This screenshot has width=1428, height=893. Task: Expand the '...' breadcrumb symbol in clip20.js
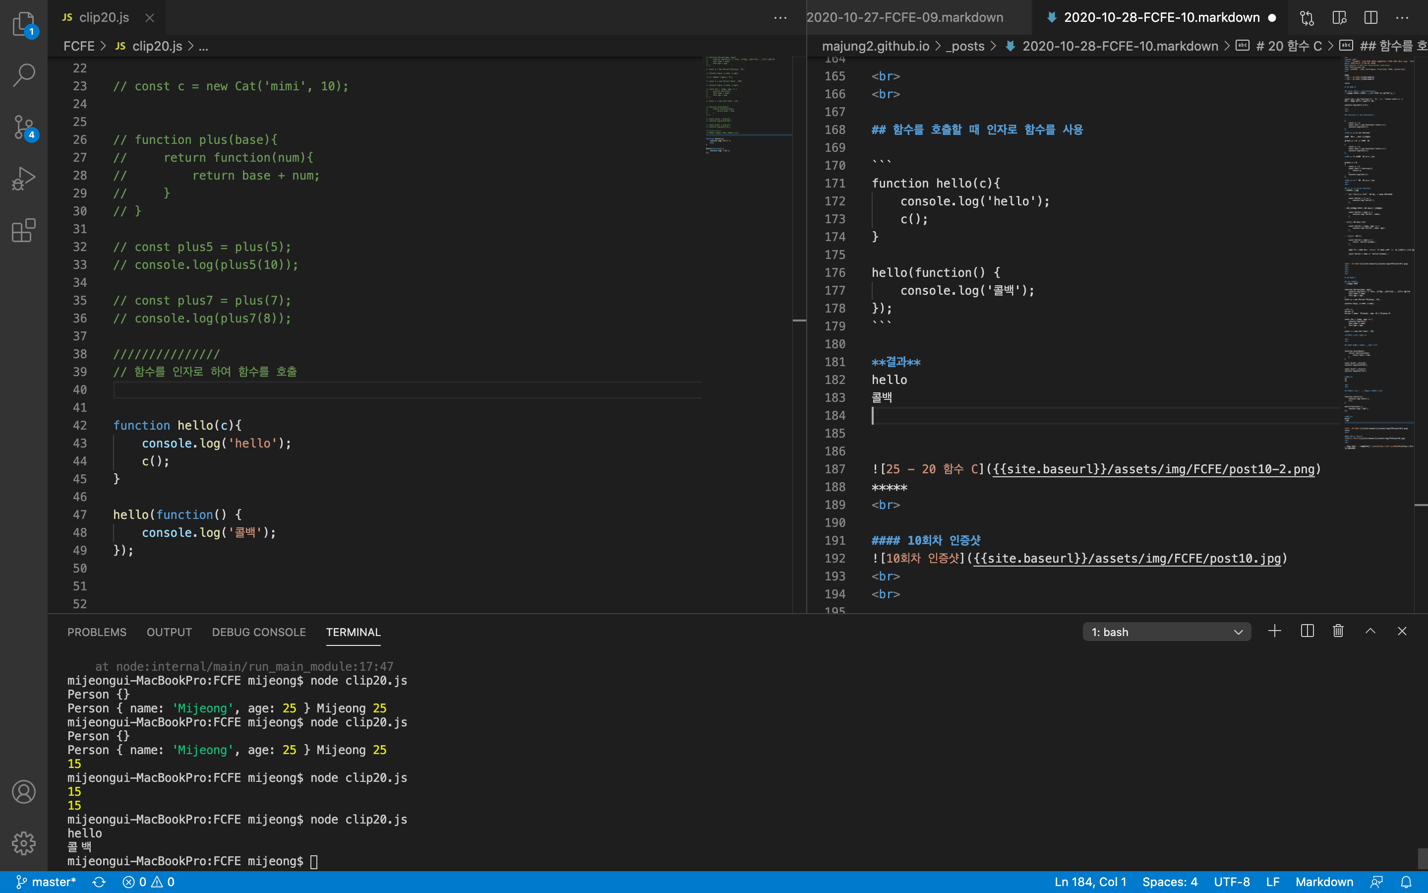tap(203, 46)
